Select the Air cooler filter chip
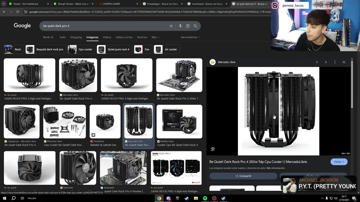This screenshot has height=202, width=360. 167,49
